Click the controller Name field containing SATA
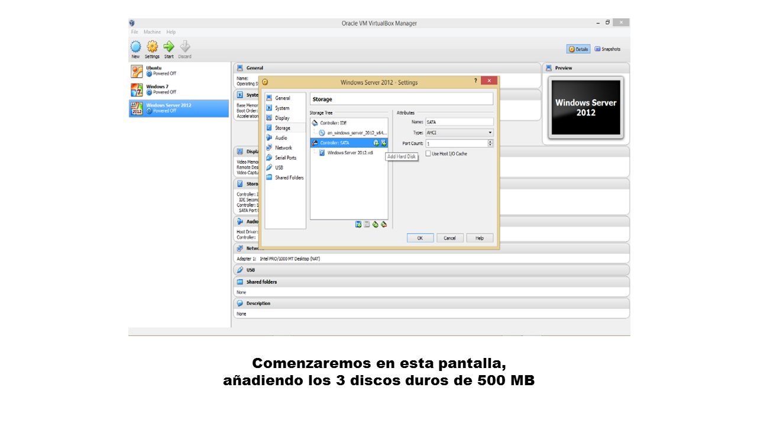Viewport: 757px width, 426px height. click(459, 122)
